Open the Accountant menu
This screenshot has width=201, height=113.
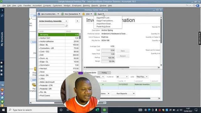37,6
